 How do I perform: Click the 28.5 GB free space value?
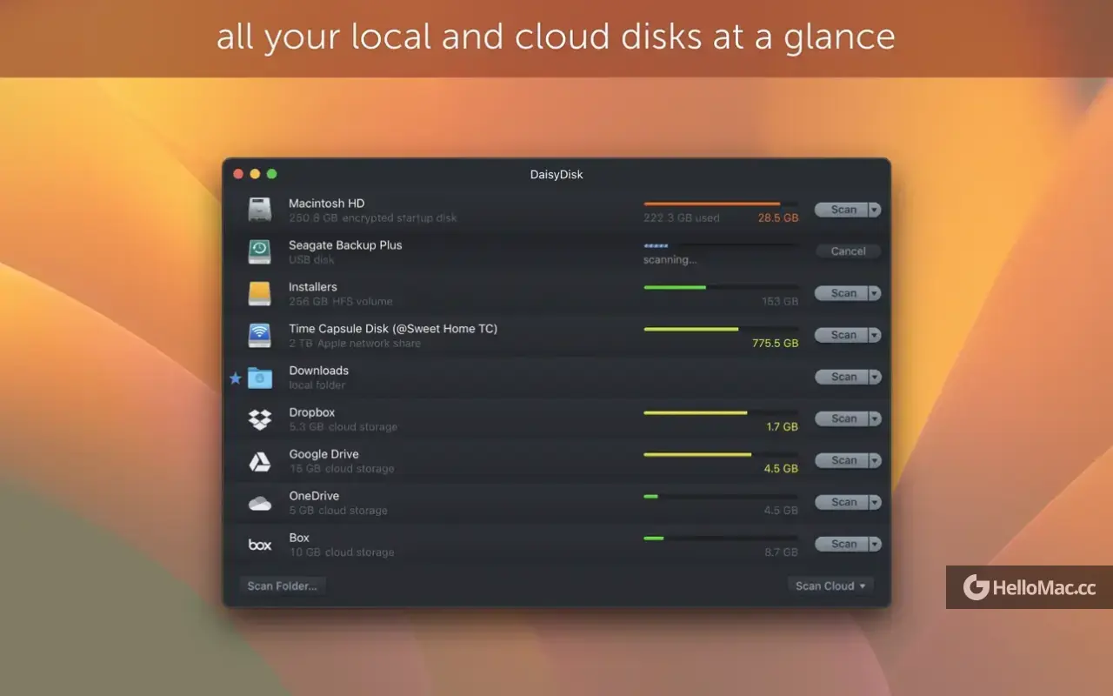[x=778, y=218]
